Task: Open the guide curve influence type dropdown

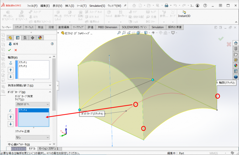Action: tap(32, 104)
